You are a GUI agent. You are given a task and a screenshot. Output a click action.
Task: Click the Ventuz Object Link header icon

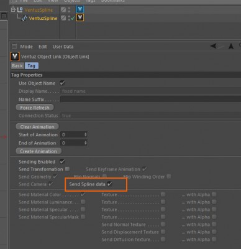[x=15, y=57]
